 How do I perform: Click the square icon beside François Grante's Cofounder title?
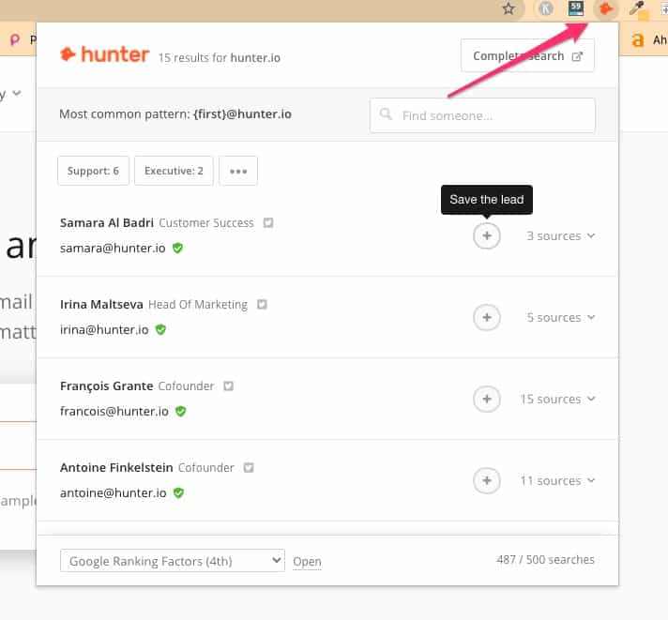pos(229,386)
